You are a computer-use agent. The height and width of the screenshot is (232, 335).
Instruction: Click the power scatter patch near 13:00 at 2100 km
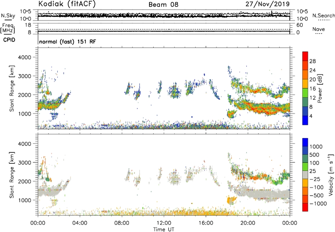[175, 91]
